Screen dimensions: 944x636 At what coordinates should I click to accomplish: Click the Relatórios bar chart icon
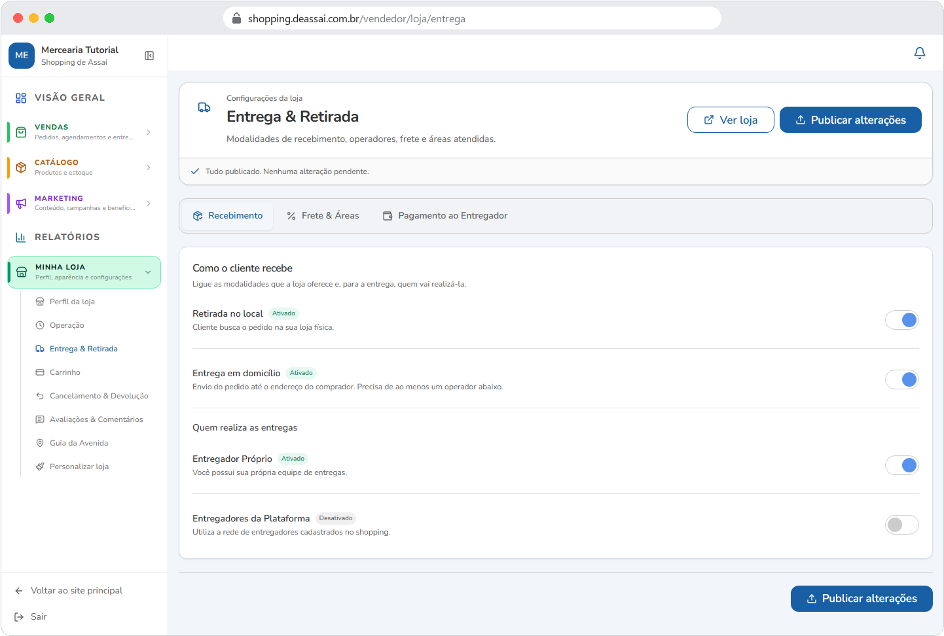point(21,238)
